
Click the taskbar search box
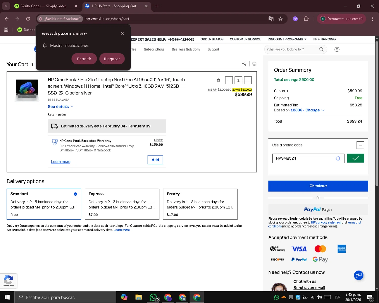(x=65, y=297)
